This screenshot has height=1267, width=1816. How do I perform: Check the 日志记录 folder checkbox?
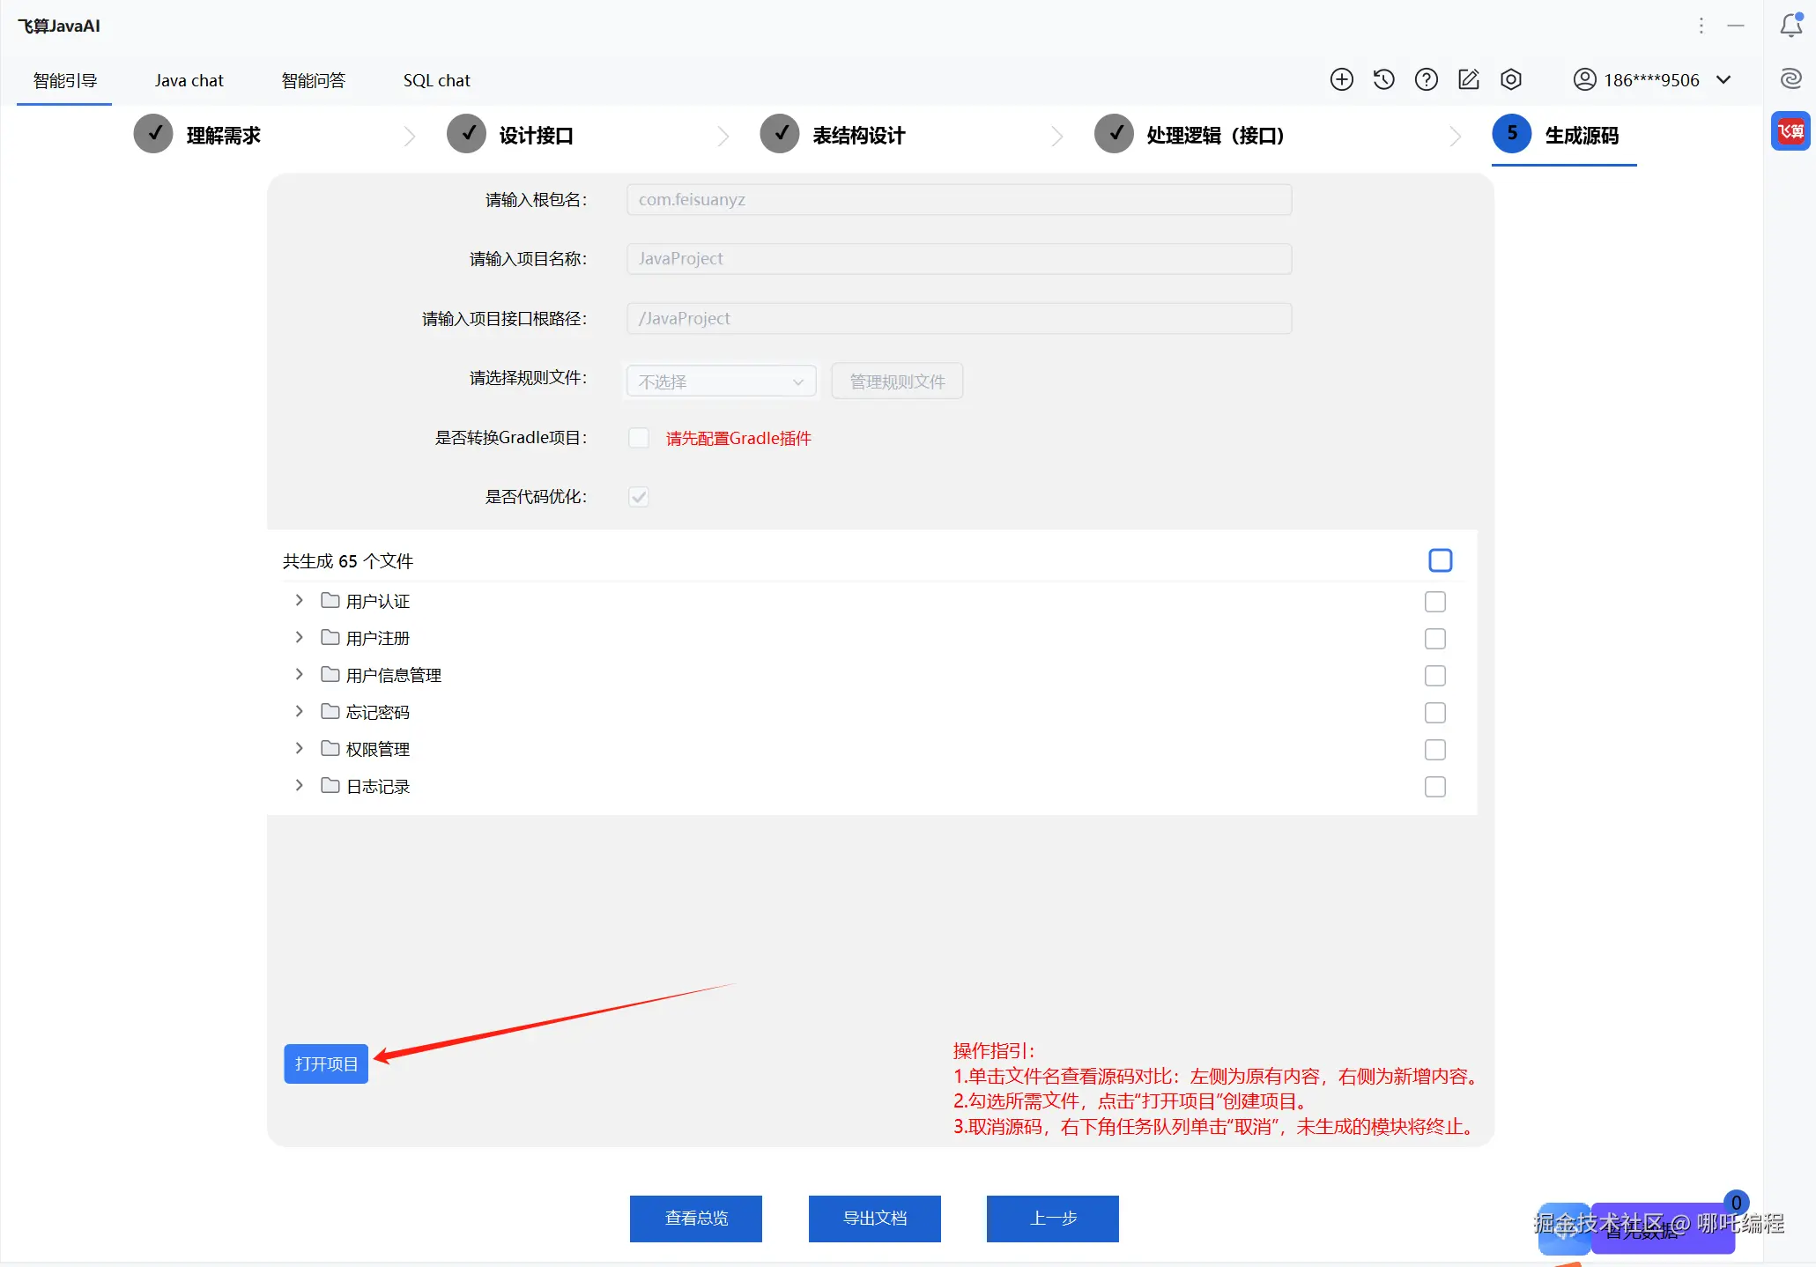pos(1434,787)
